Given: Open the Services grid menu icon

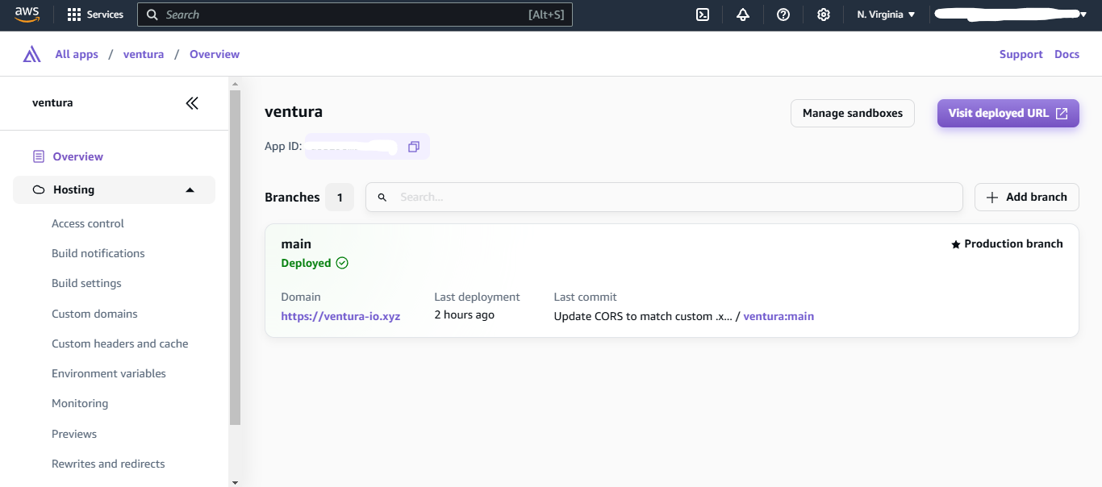Looking at the screenshot, I should pyautogui.click(x=74, y=15).
